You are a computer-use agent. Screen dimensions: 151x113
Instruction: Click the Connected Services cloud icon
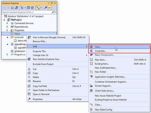click(x=12, y=23)
